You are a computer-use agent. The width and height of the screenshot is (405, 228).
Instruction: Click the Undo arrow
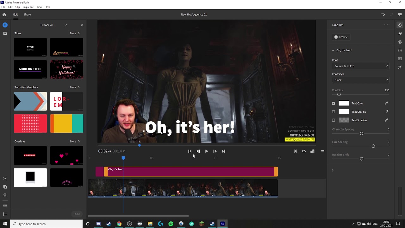pyautogui.click(x=383, y=14)
